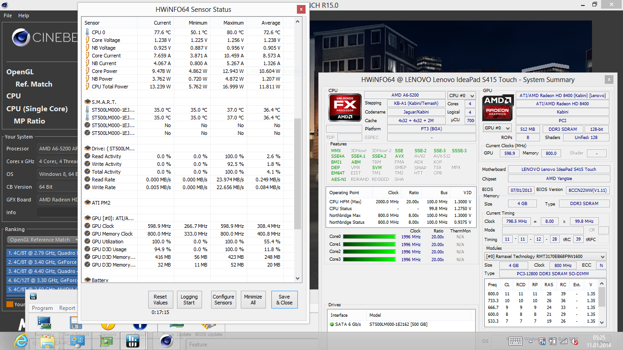The width and height of the screenshot is (623, 350).
Task: Open the OpenGL Reference Match ranking dropdown
Action: (43, 240)
